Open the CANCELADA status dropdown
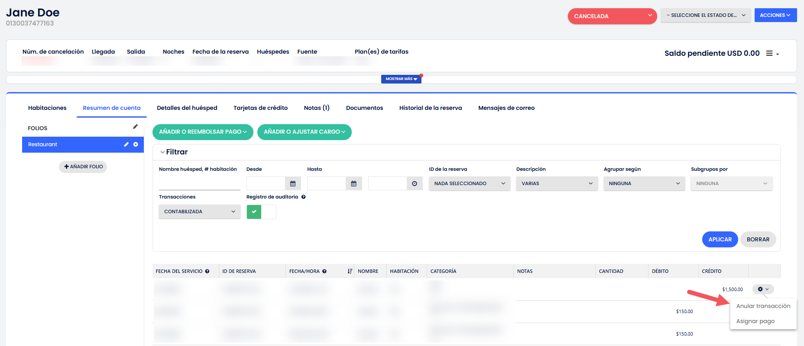 click(x=612, y=16)
